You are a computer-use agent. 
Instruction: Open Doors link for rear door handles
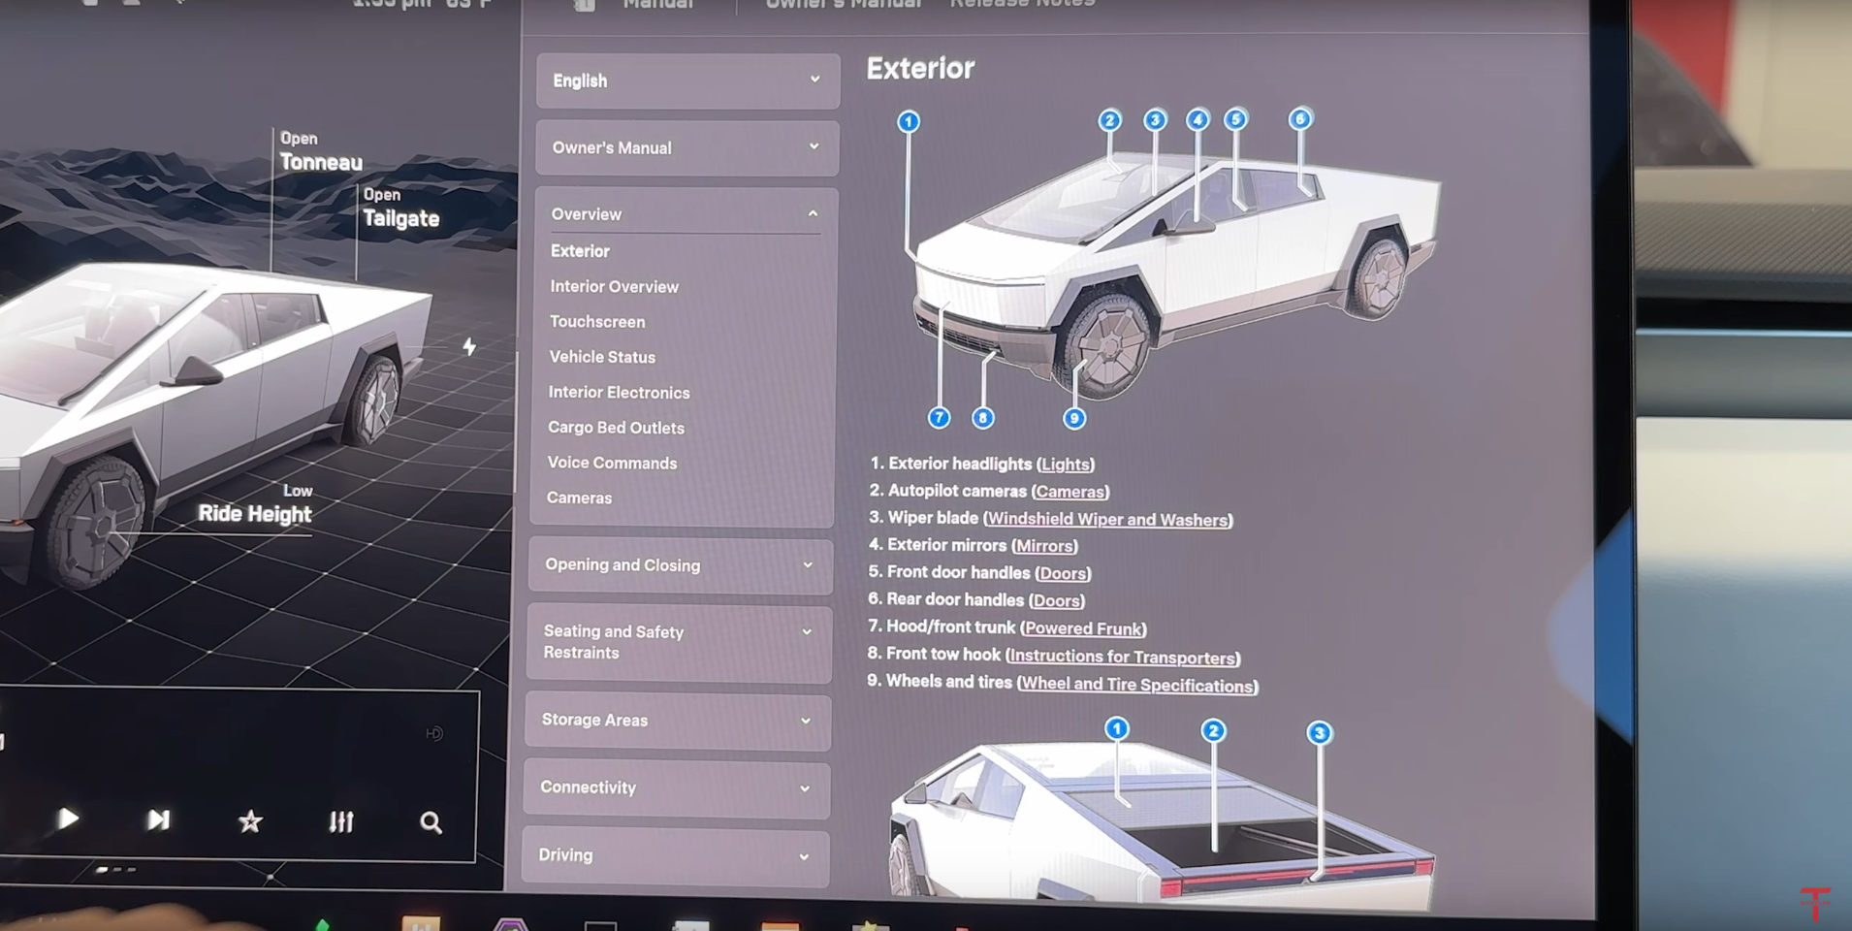pyautogui.click(x=1056, y=601)
